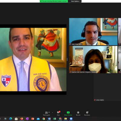Open the Participants panel
This screenshot has height=121, width=121.
pos(47,113)
